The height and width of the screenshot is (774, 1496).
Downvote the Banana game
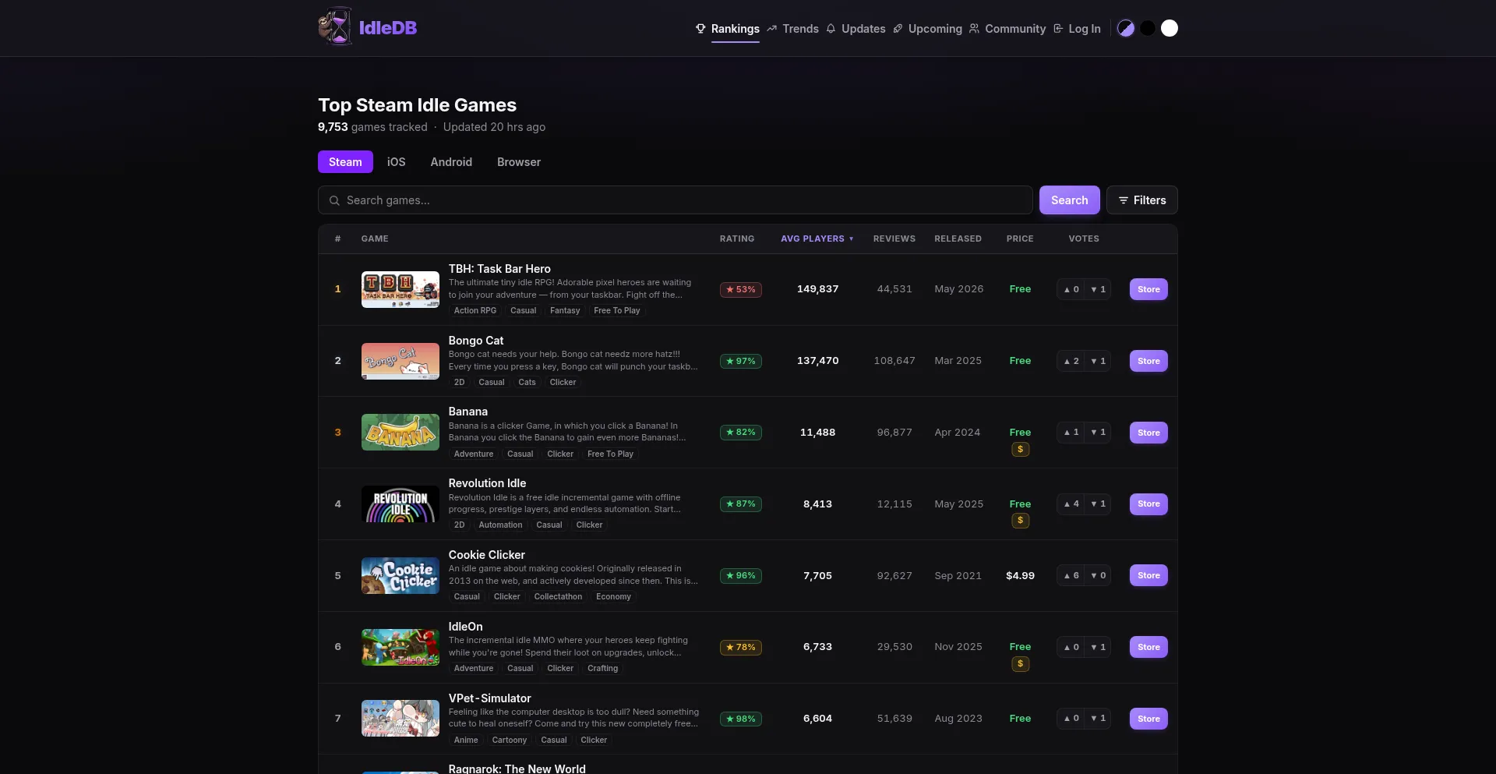pos(1098,432)
